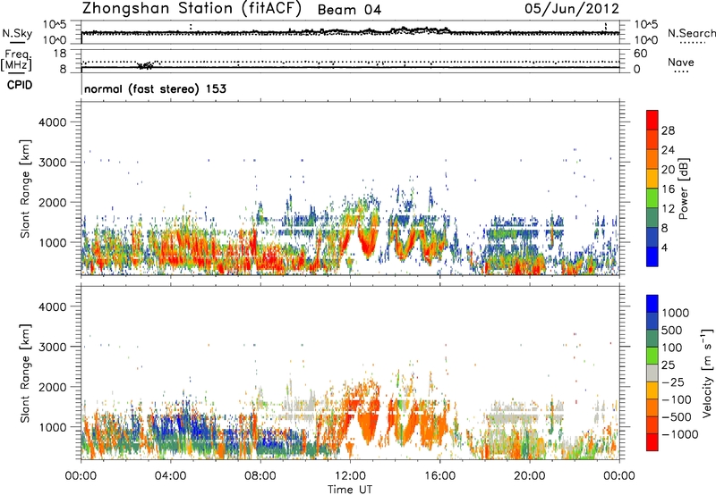This screenshot has width=716, height=495.
Task: Click the '20' label on Power colorbar
Action: [x=668, y=170]
